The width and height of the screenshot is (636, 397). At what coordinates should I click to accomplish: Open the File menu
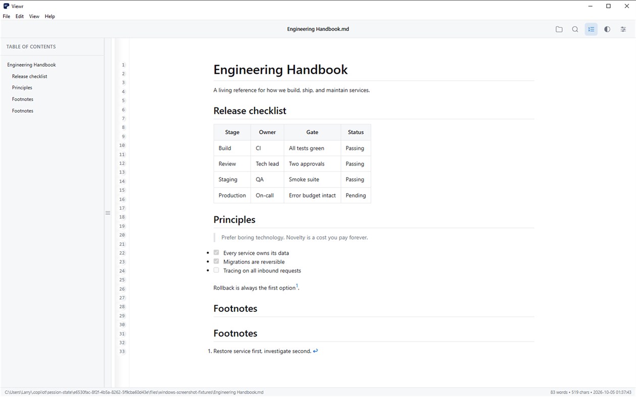7,16
